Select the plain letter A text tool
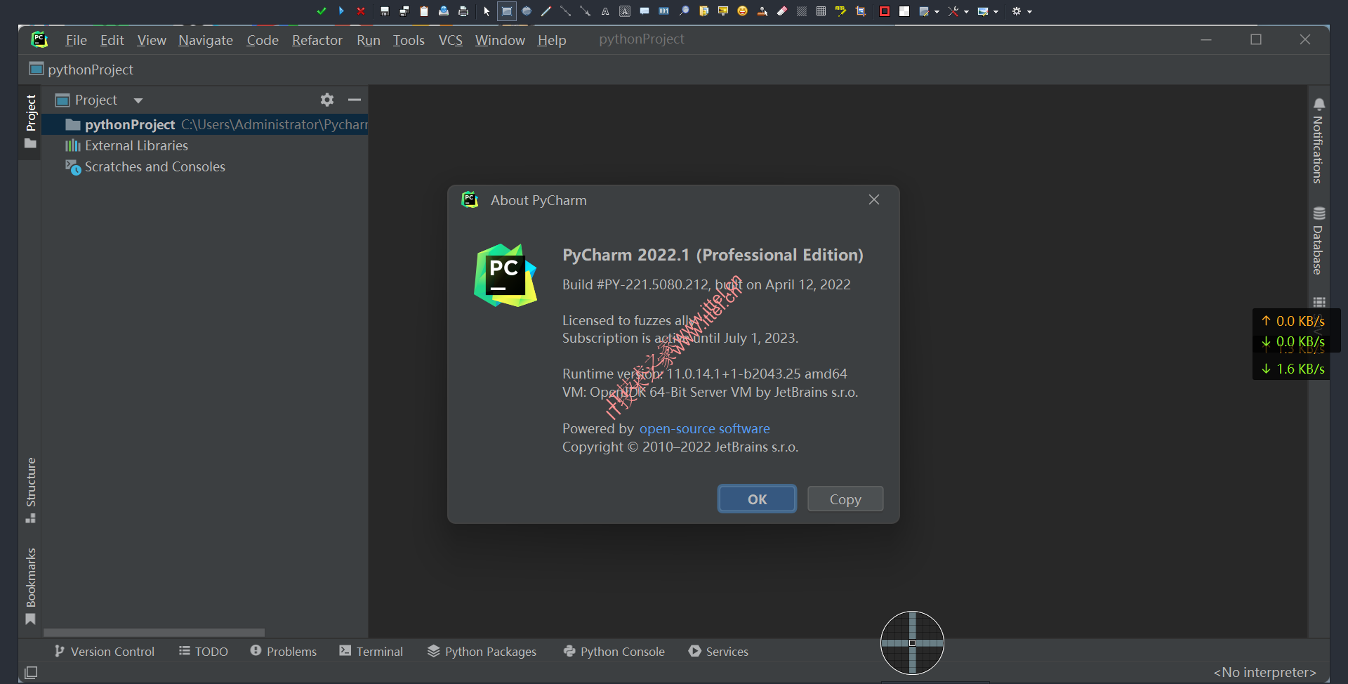The height and width of the screenshot is (684, 1348). point(605,11)
